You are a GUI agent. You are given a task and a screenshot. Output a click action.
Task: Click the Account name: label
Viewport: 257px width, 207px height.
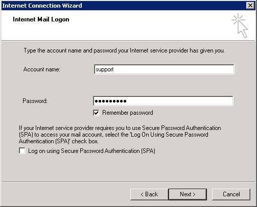pyautogui.click(x=42, y=69)
